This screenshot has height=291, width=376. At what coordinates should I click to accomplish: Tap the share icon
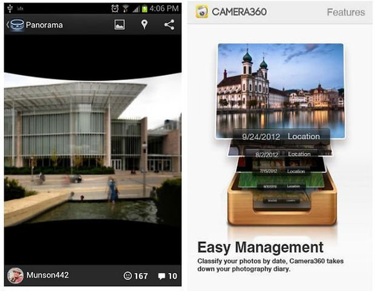click(169, 25)
